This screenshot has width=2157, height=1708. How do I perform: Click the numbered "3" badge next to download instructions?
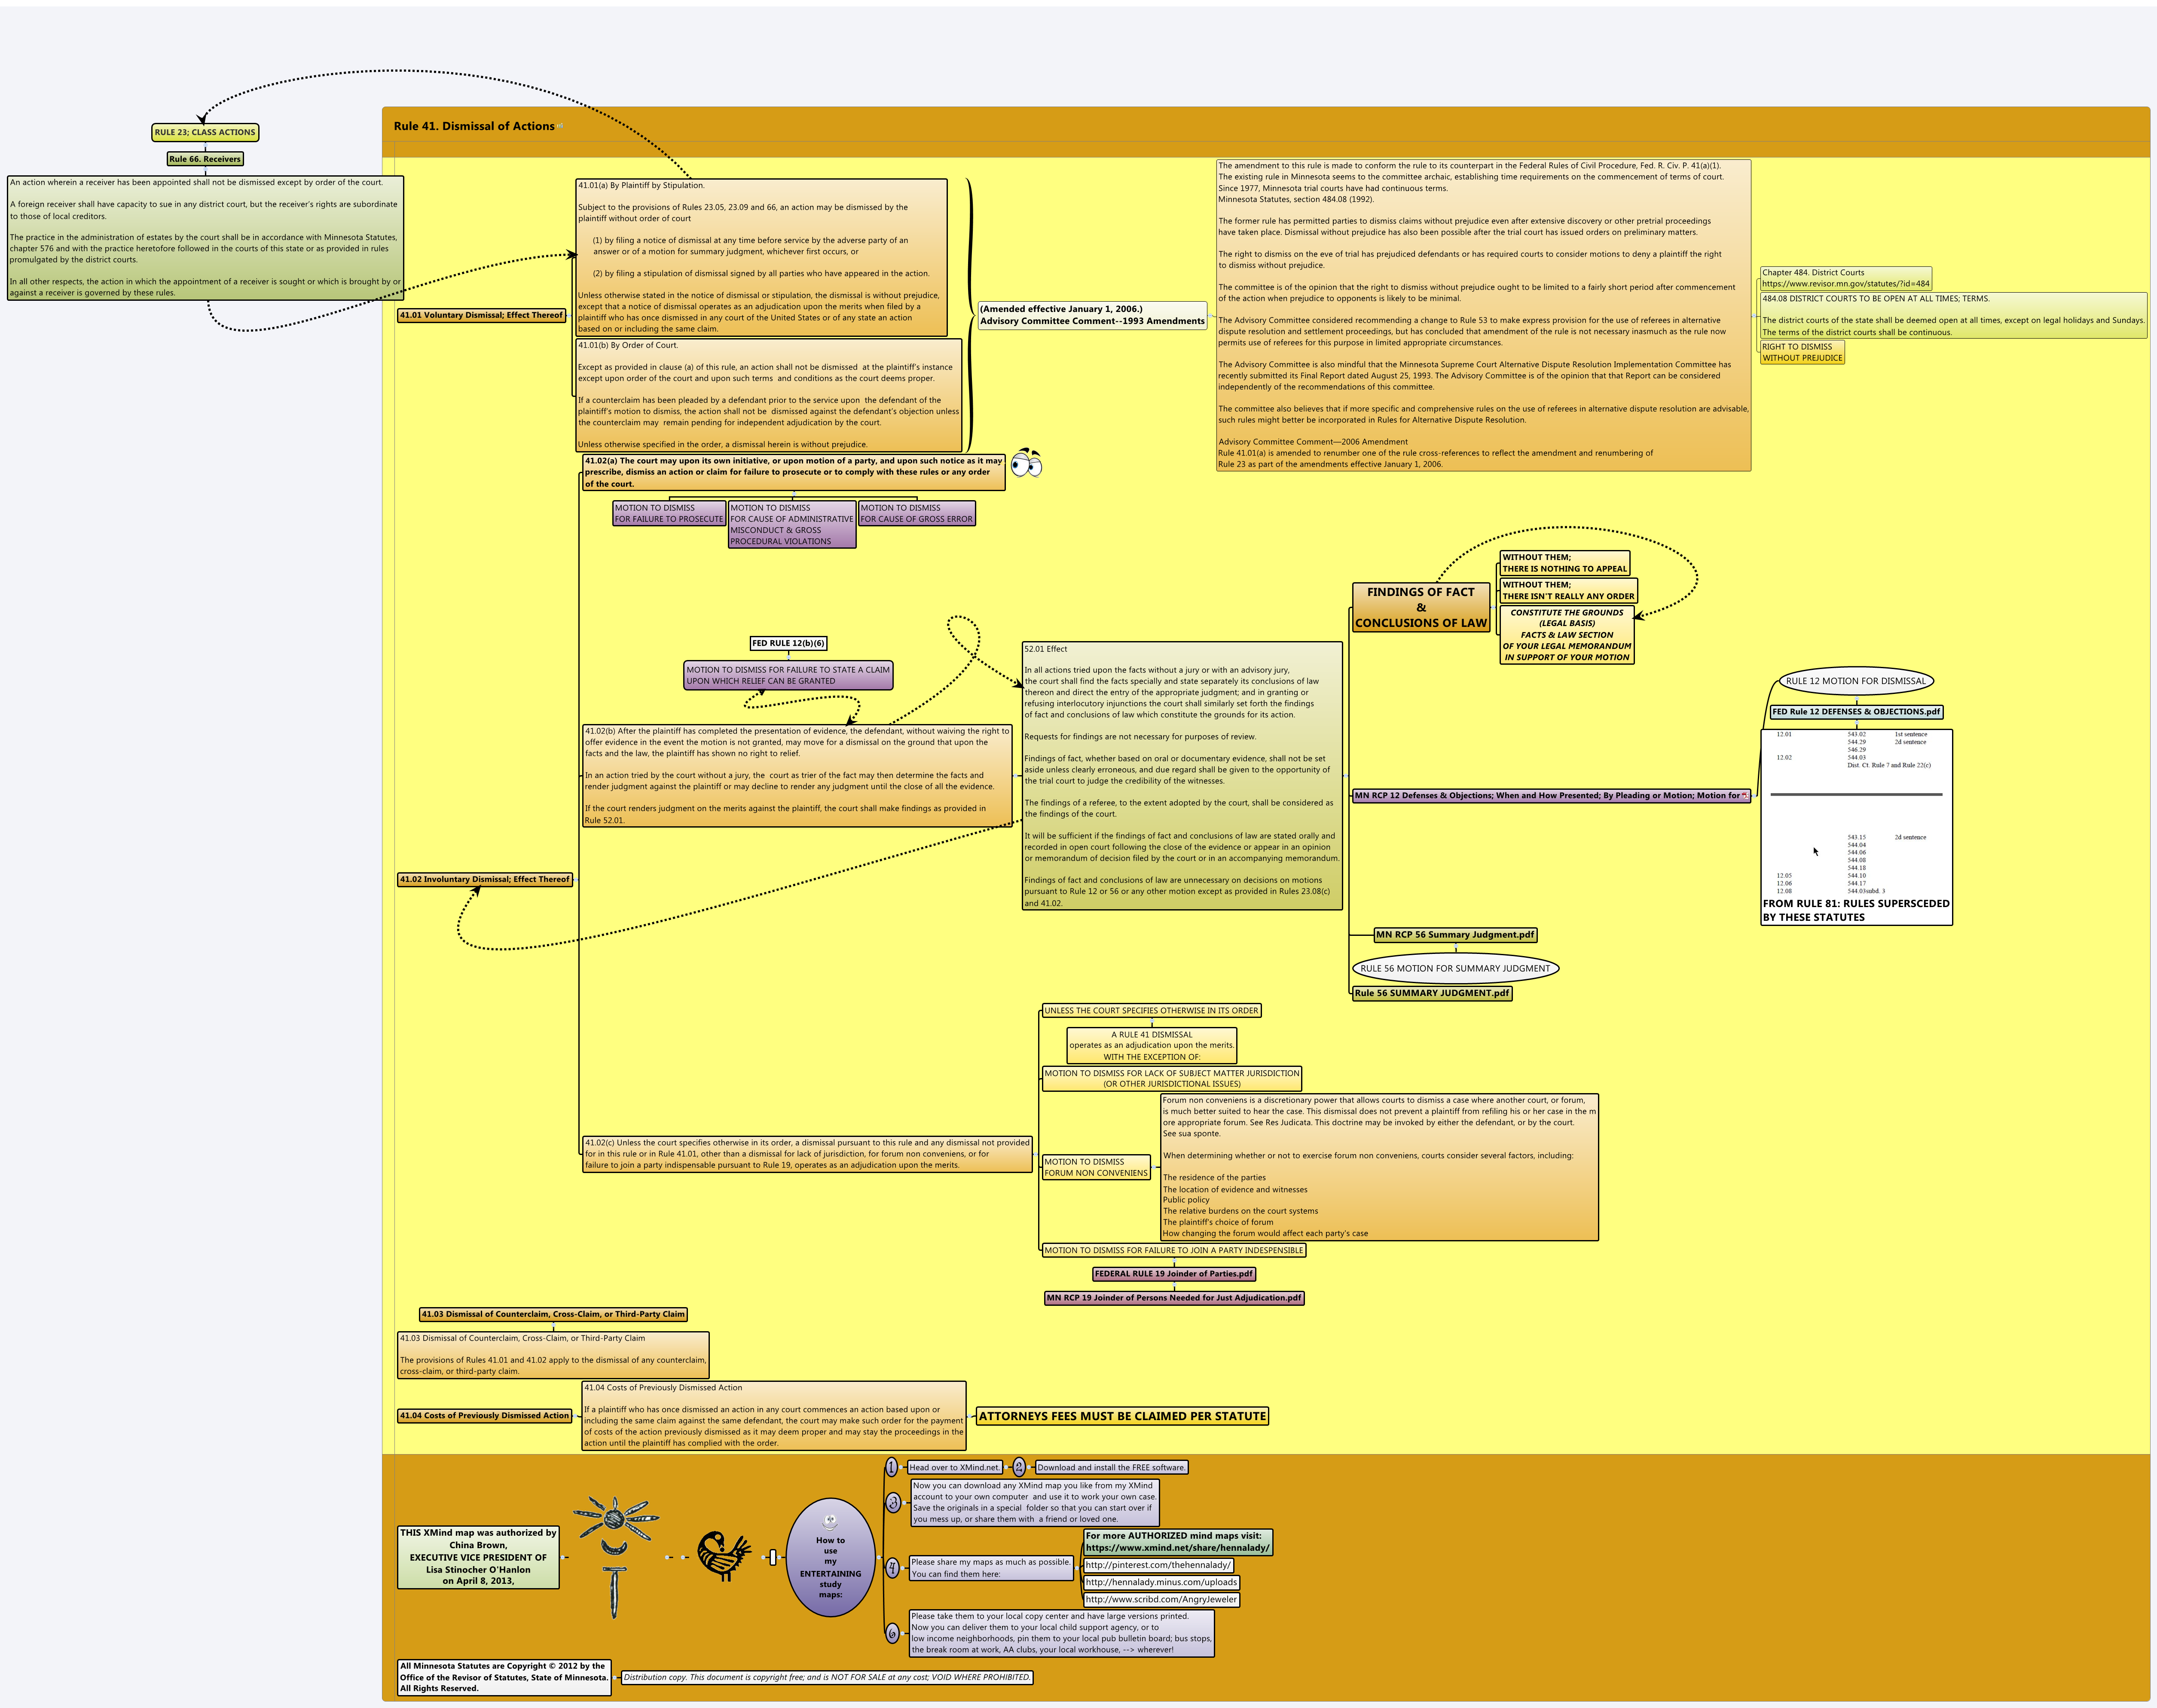pos(894,1503)
